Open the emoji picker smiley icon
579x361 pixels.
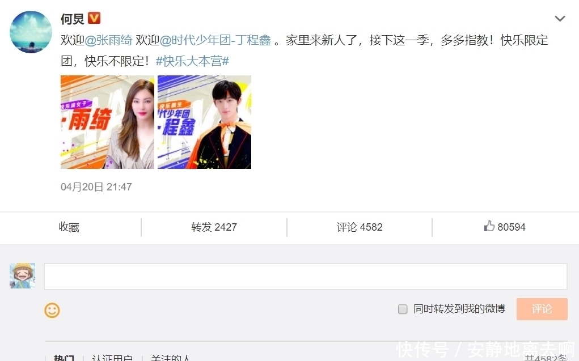52,311
